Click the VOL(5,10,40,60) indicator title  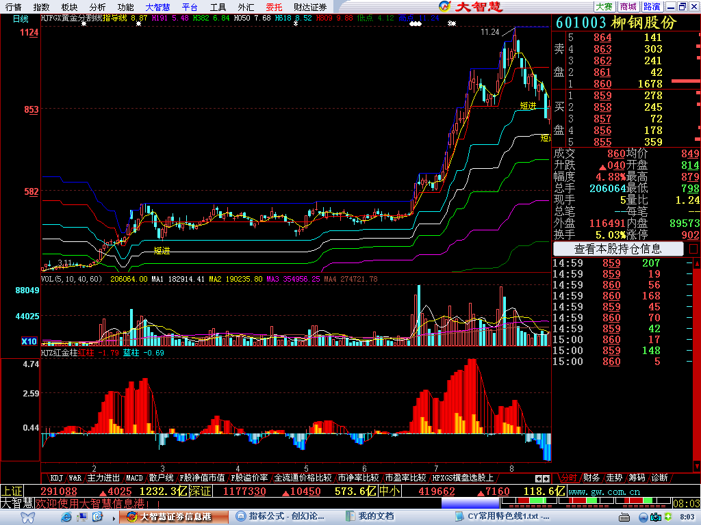[x=71, y=279]
